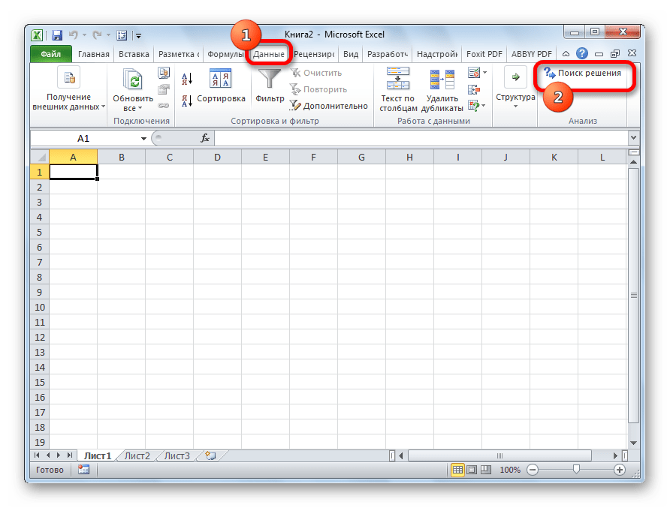Viewport: 670px width, 508px height.
Task: Click the connections icon in Подключения
Action: click(x=164, y=73)
